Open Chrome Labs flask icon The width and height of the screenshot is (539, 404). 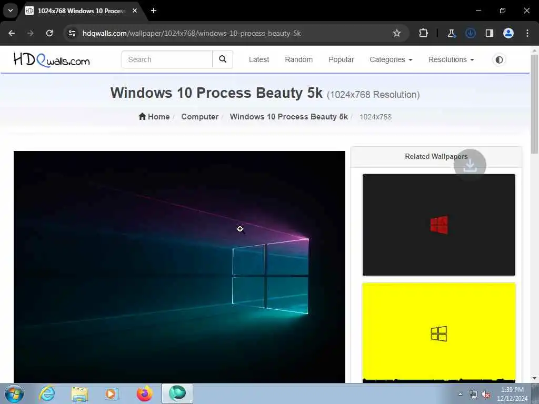(451, 33)
